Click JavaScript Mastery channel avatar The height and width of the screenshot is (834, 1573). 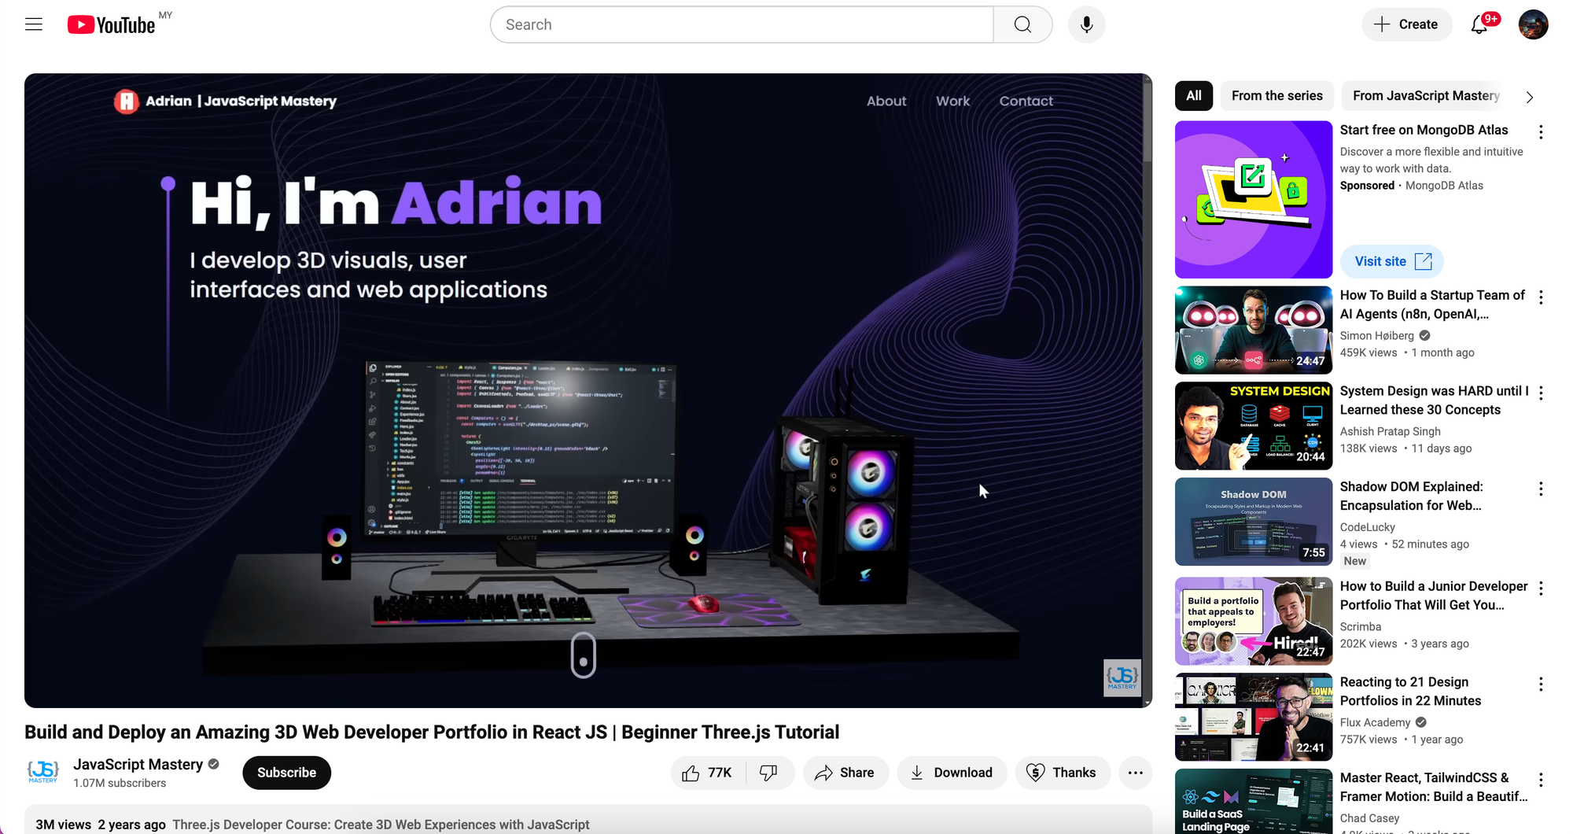[43, 772]
